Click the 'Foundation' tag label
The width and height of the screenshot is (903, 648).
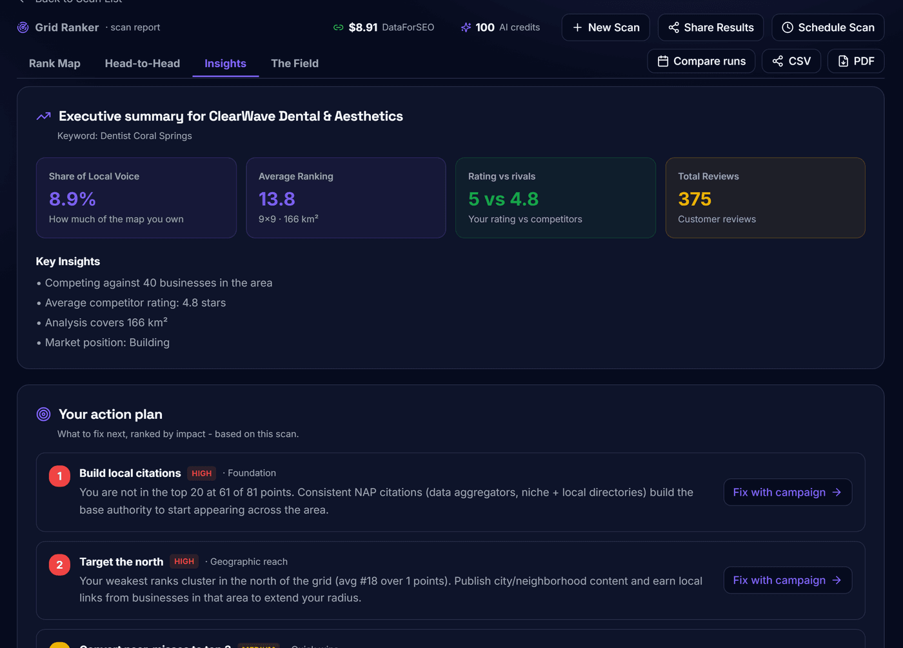[252, 473]
